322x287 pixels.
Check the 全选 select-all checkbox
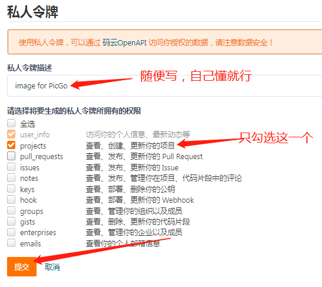[11, 124]
